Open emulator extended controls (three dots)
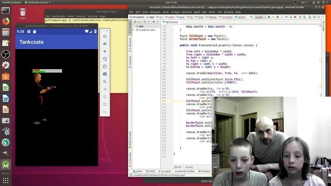Image resolution: width=331 pixels, height=186 pixels. [x=104, y=112]
